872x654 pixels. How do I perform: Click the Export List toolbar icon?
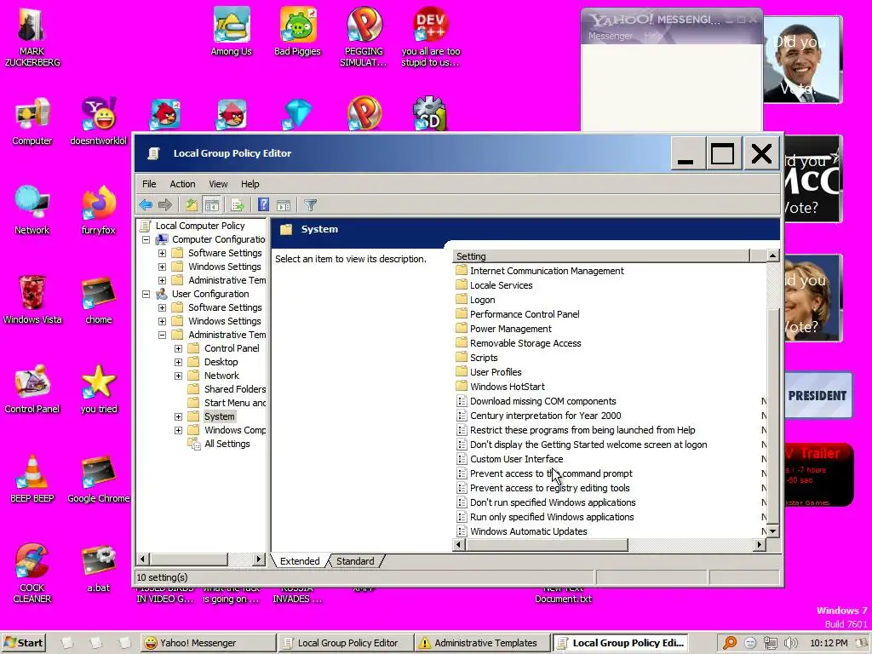click(238, 205)
